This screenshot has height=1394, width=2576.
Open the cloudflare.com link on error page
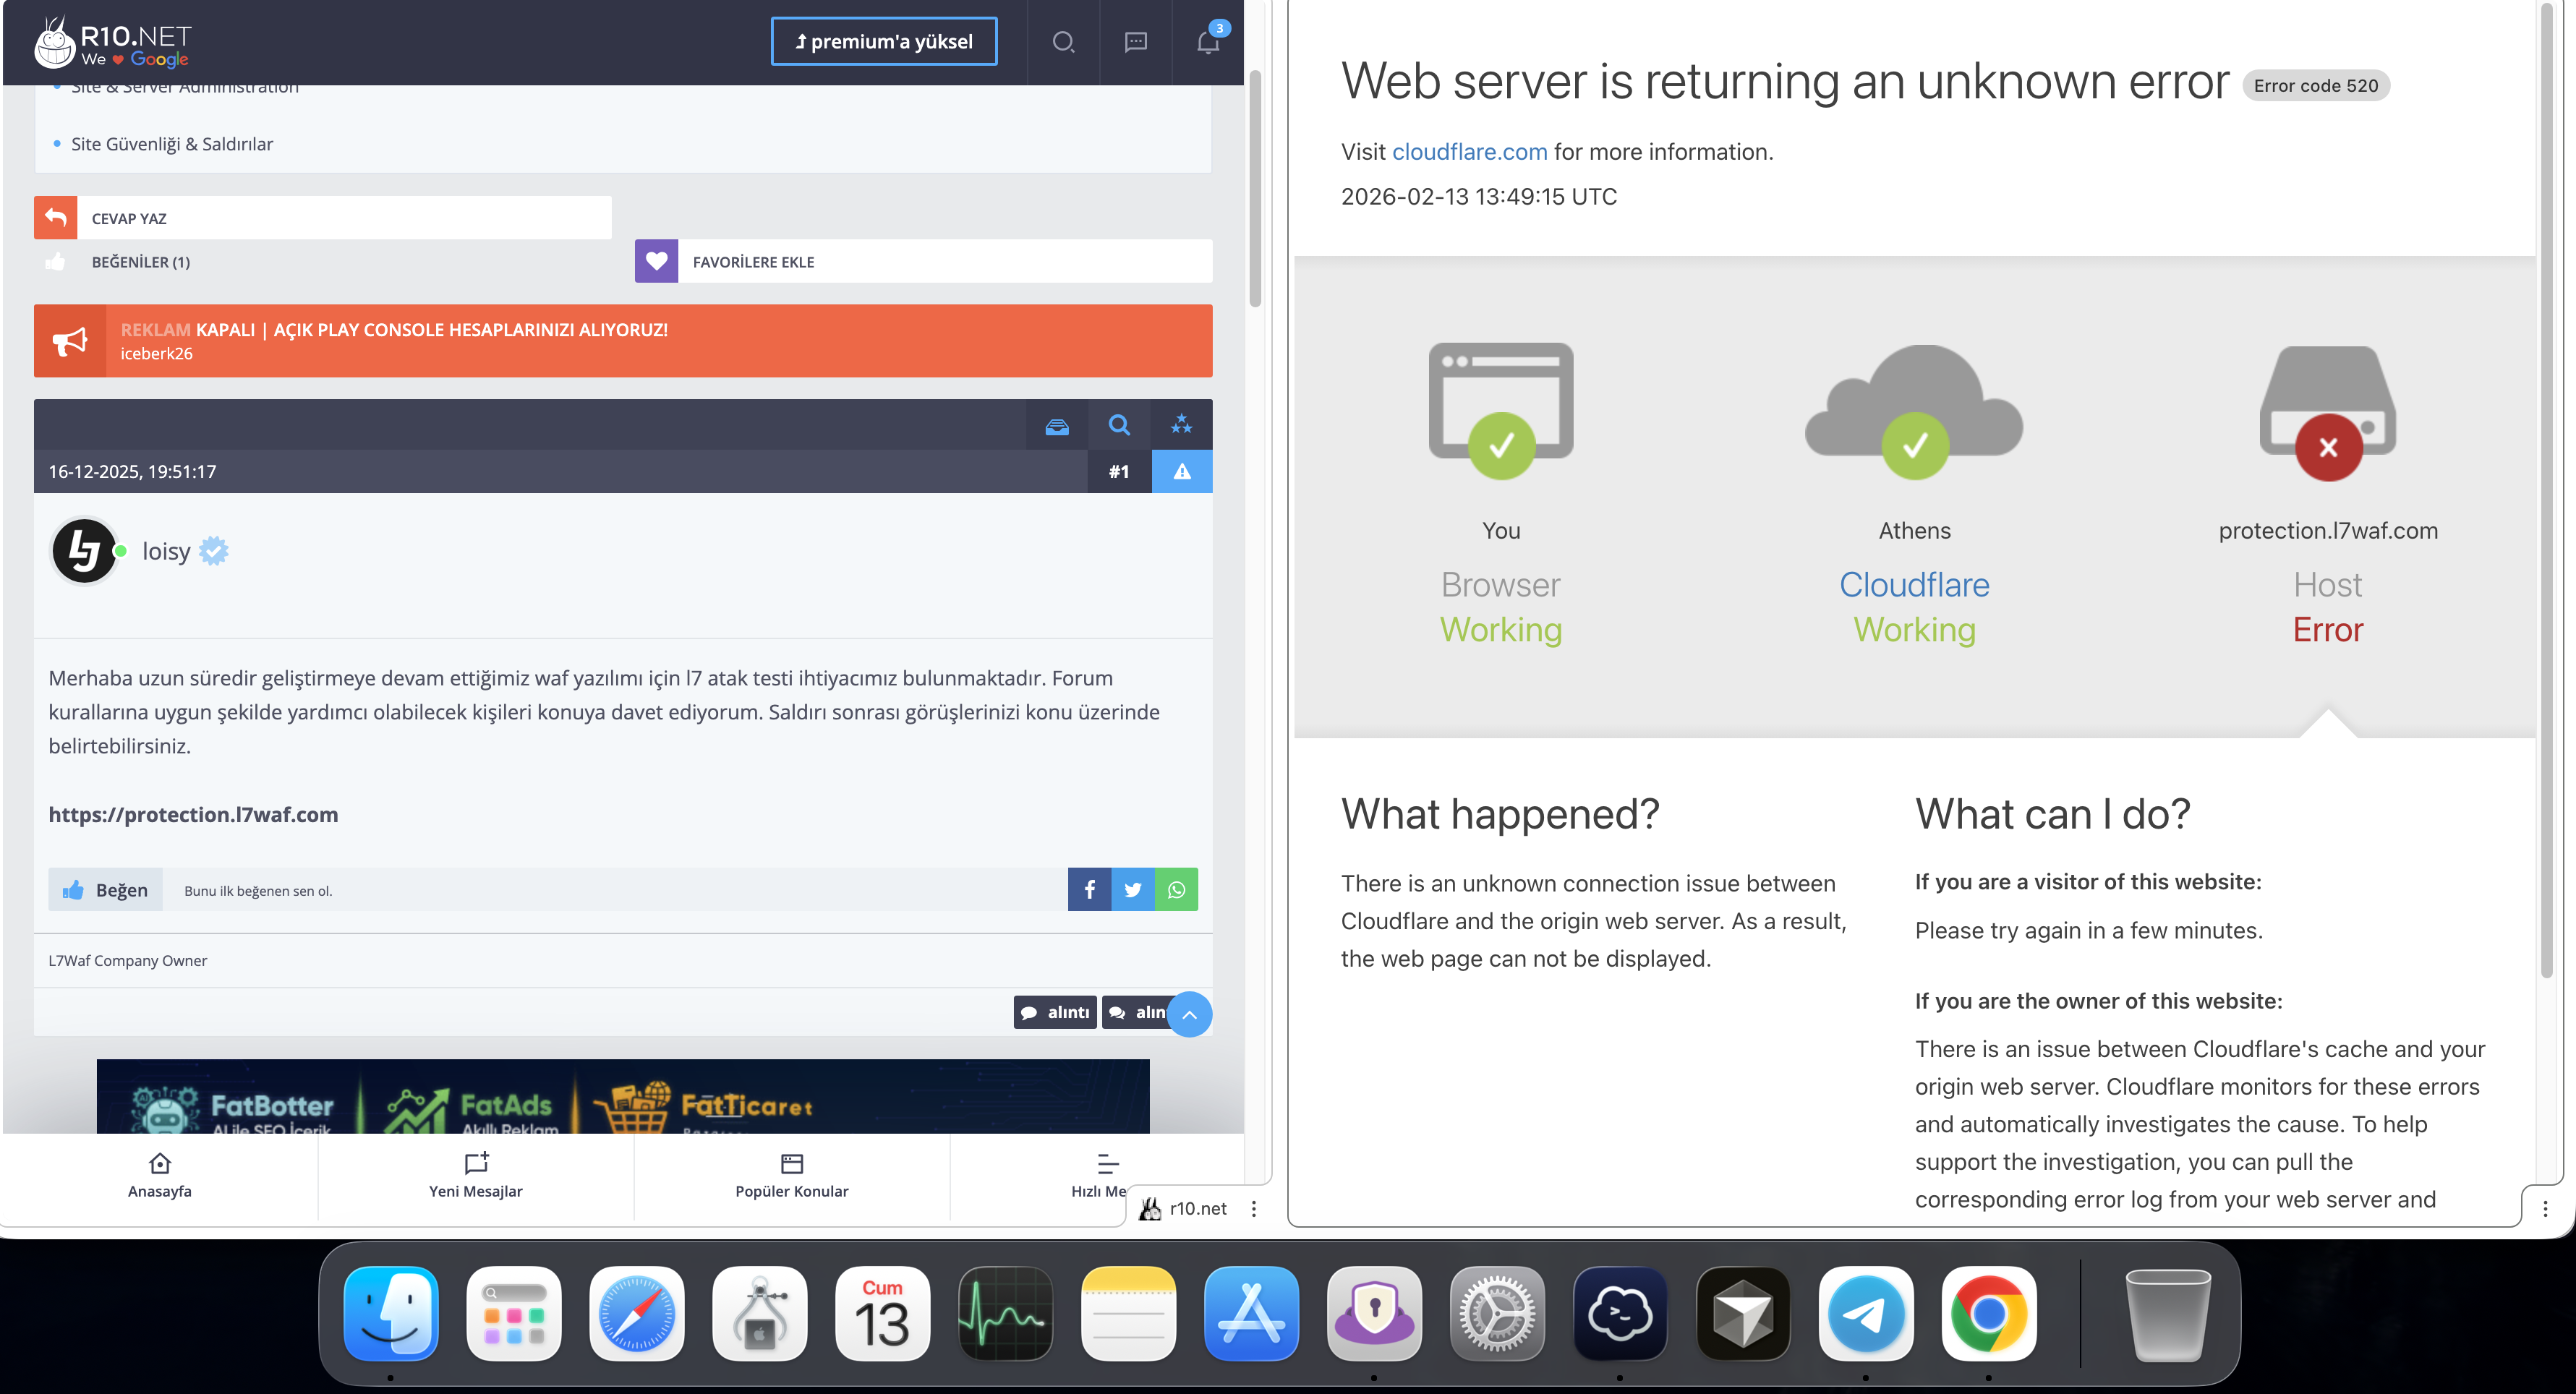pyautogui.click(x=1469, y=151)
